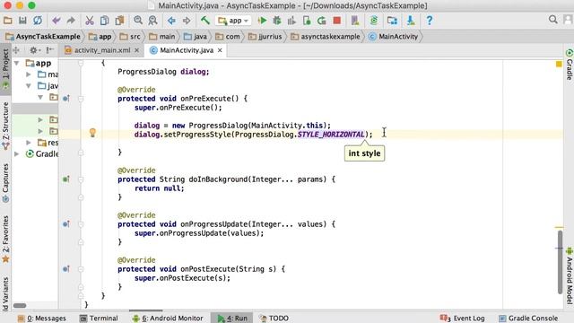Screen dimensions: 574x323
Task: Open the Project Structure toolbar icon
Action: (x=392, y=21)
